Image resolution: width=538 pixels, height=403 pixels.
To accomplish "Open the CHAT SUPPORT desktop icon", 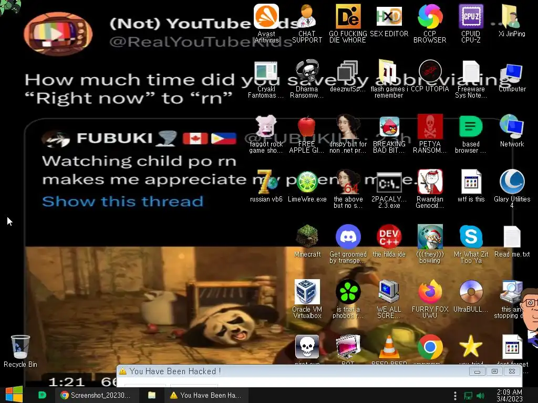I will (x=307, y=24).
